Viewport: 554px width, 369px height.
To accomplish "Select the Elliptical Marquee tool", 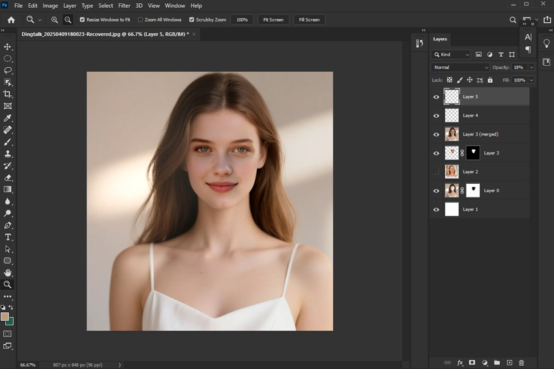I will click(7, 59).
